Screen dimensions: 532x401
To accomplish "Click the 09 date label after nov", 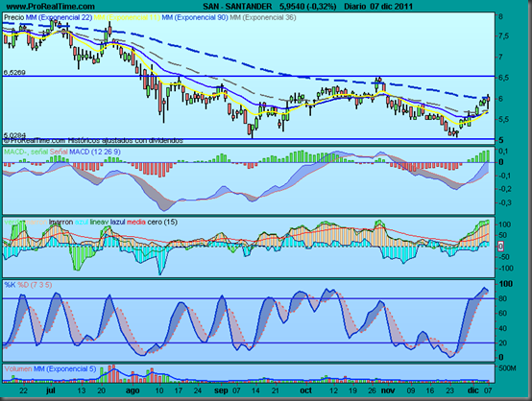I will tap(411, 390).
